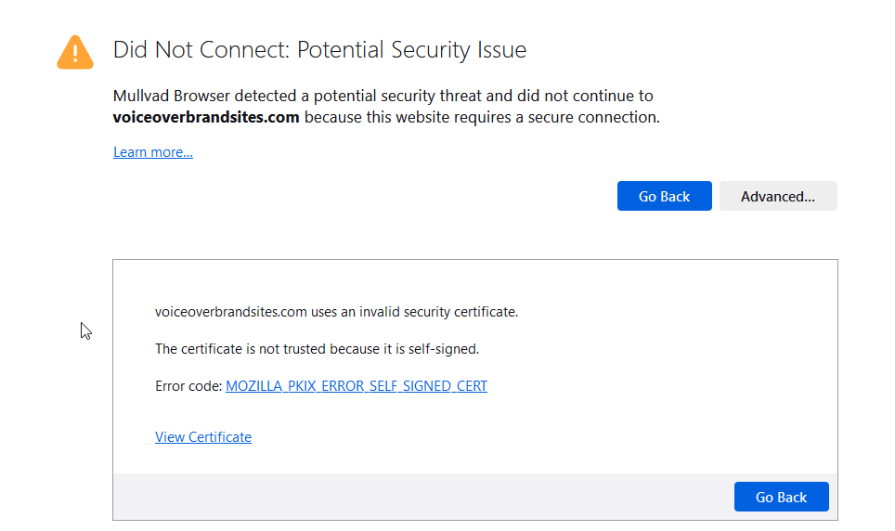Click the MOZILLA_PKIX_ERROR_SELF_SIGNED_CERT error code link

point(357,386)
